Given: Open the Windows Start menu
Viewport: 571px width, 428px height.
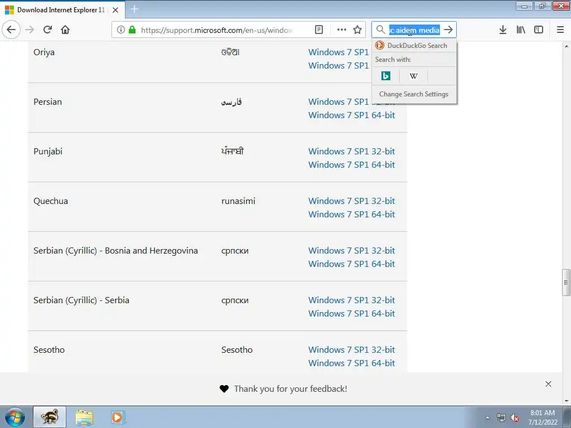Looking at the screenshot, I should pos(15,417).
